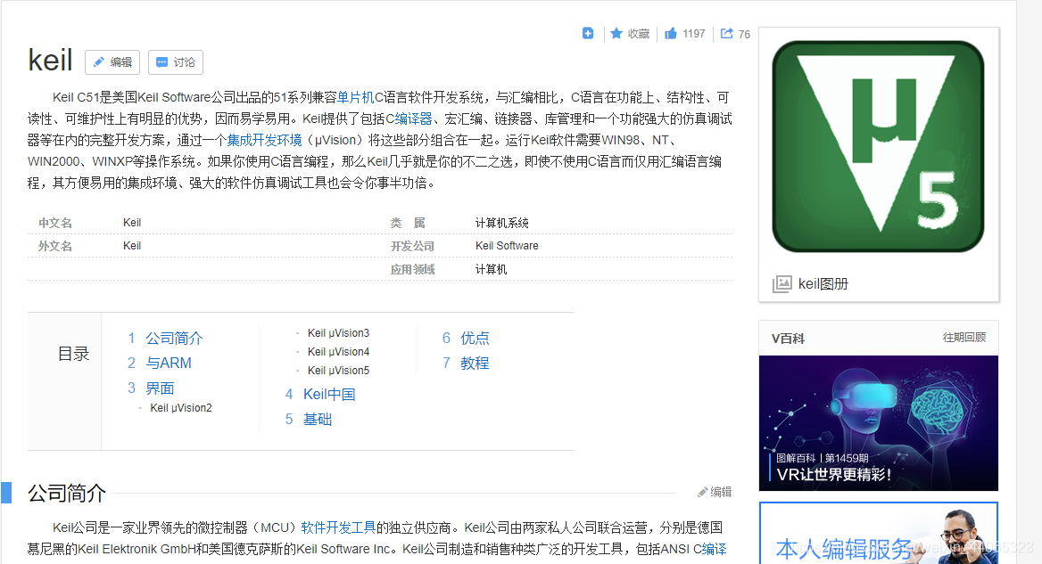Viewport: 1042px width, 564px height.
Task: Click the 本人编辑服务 advertisement banner
Action: tap(879, 534)
